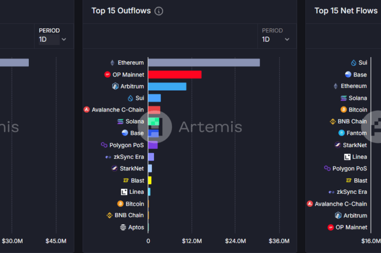This screenshot has height=253, width=381.
Task: Click the Ethereum icon in Net Flows chart
Action: tap(336, 86)
